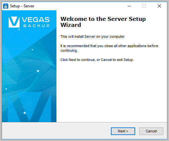Screen dimensions: 169x141
Task: Click the white Vegas V logo icon
Action: tap(14, 22)
